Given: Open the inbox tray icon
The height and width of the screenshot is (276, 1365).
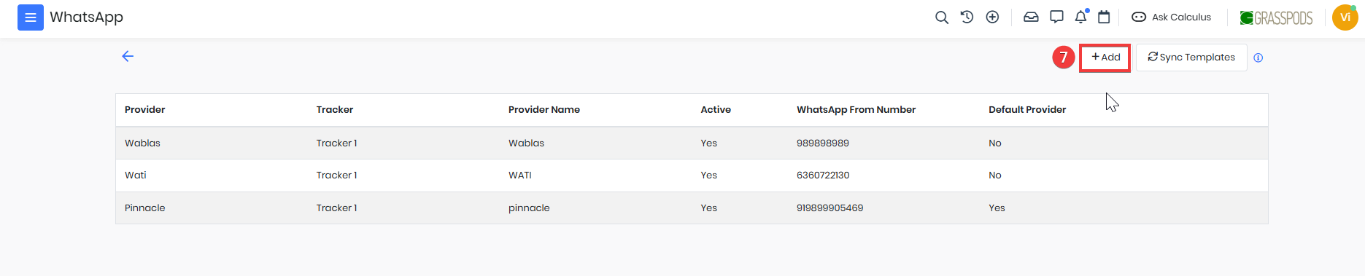Looking at the screenshot, I should click(x=1031, y=17).
